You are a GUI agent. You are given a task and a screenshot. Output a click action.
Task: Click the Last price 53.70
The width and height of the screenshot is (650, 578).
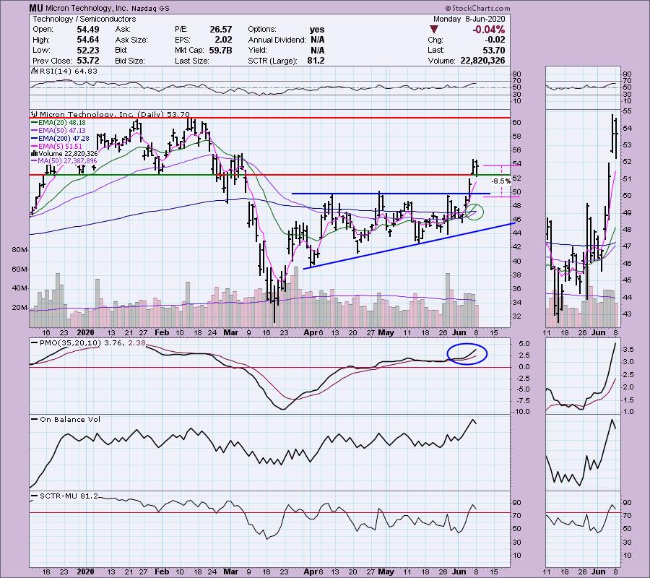pos(494,50)
